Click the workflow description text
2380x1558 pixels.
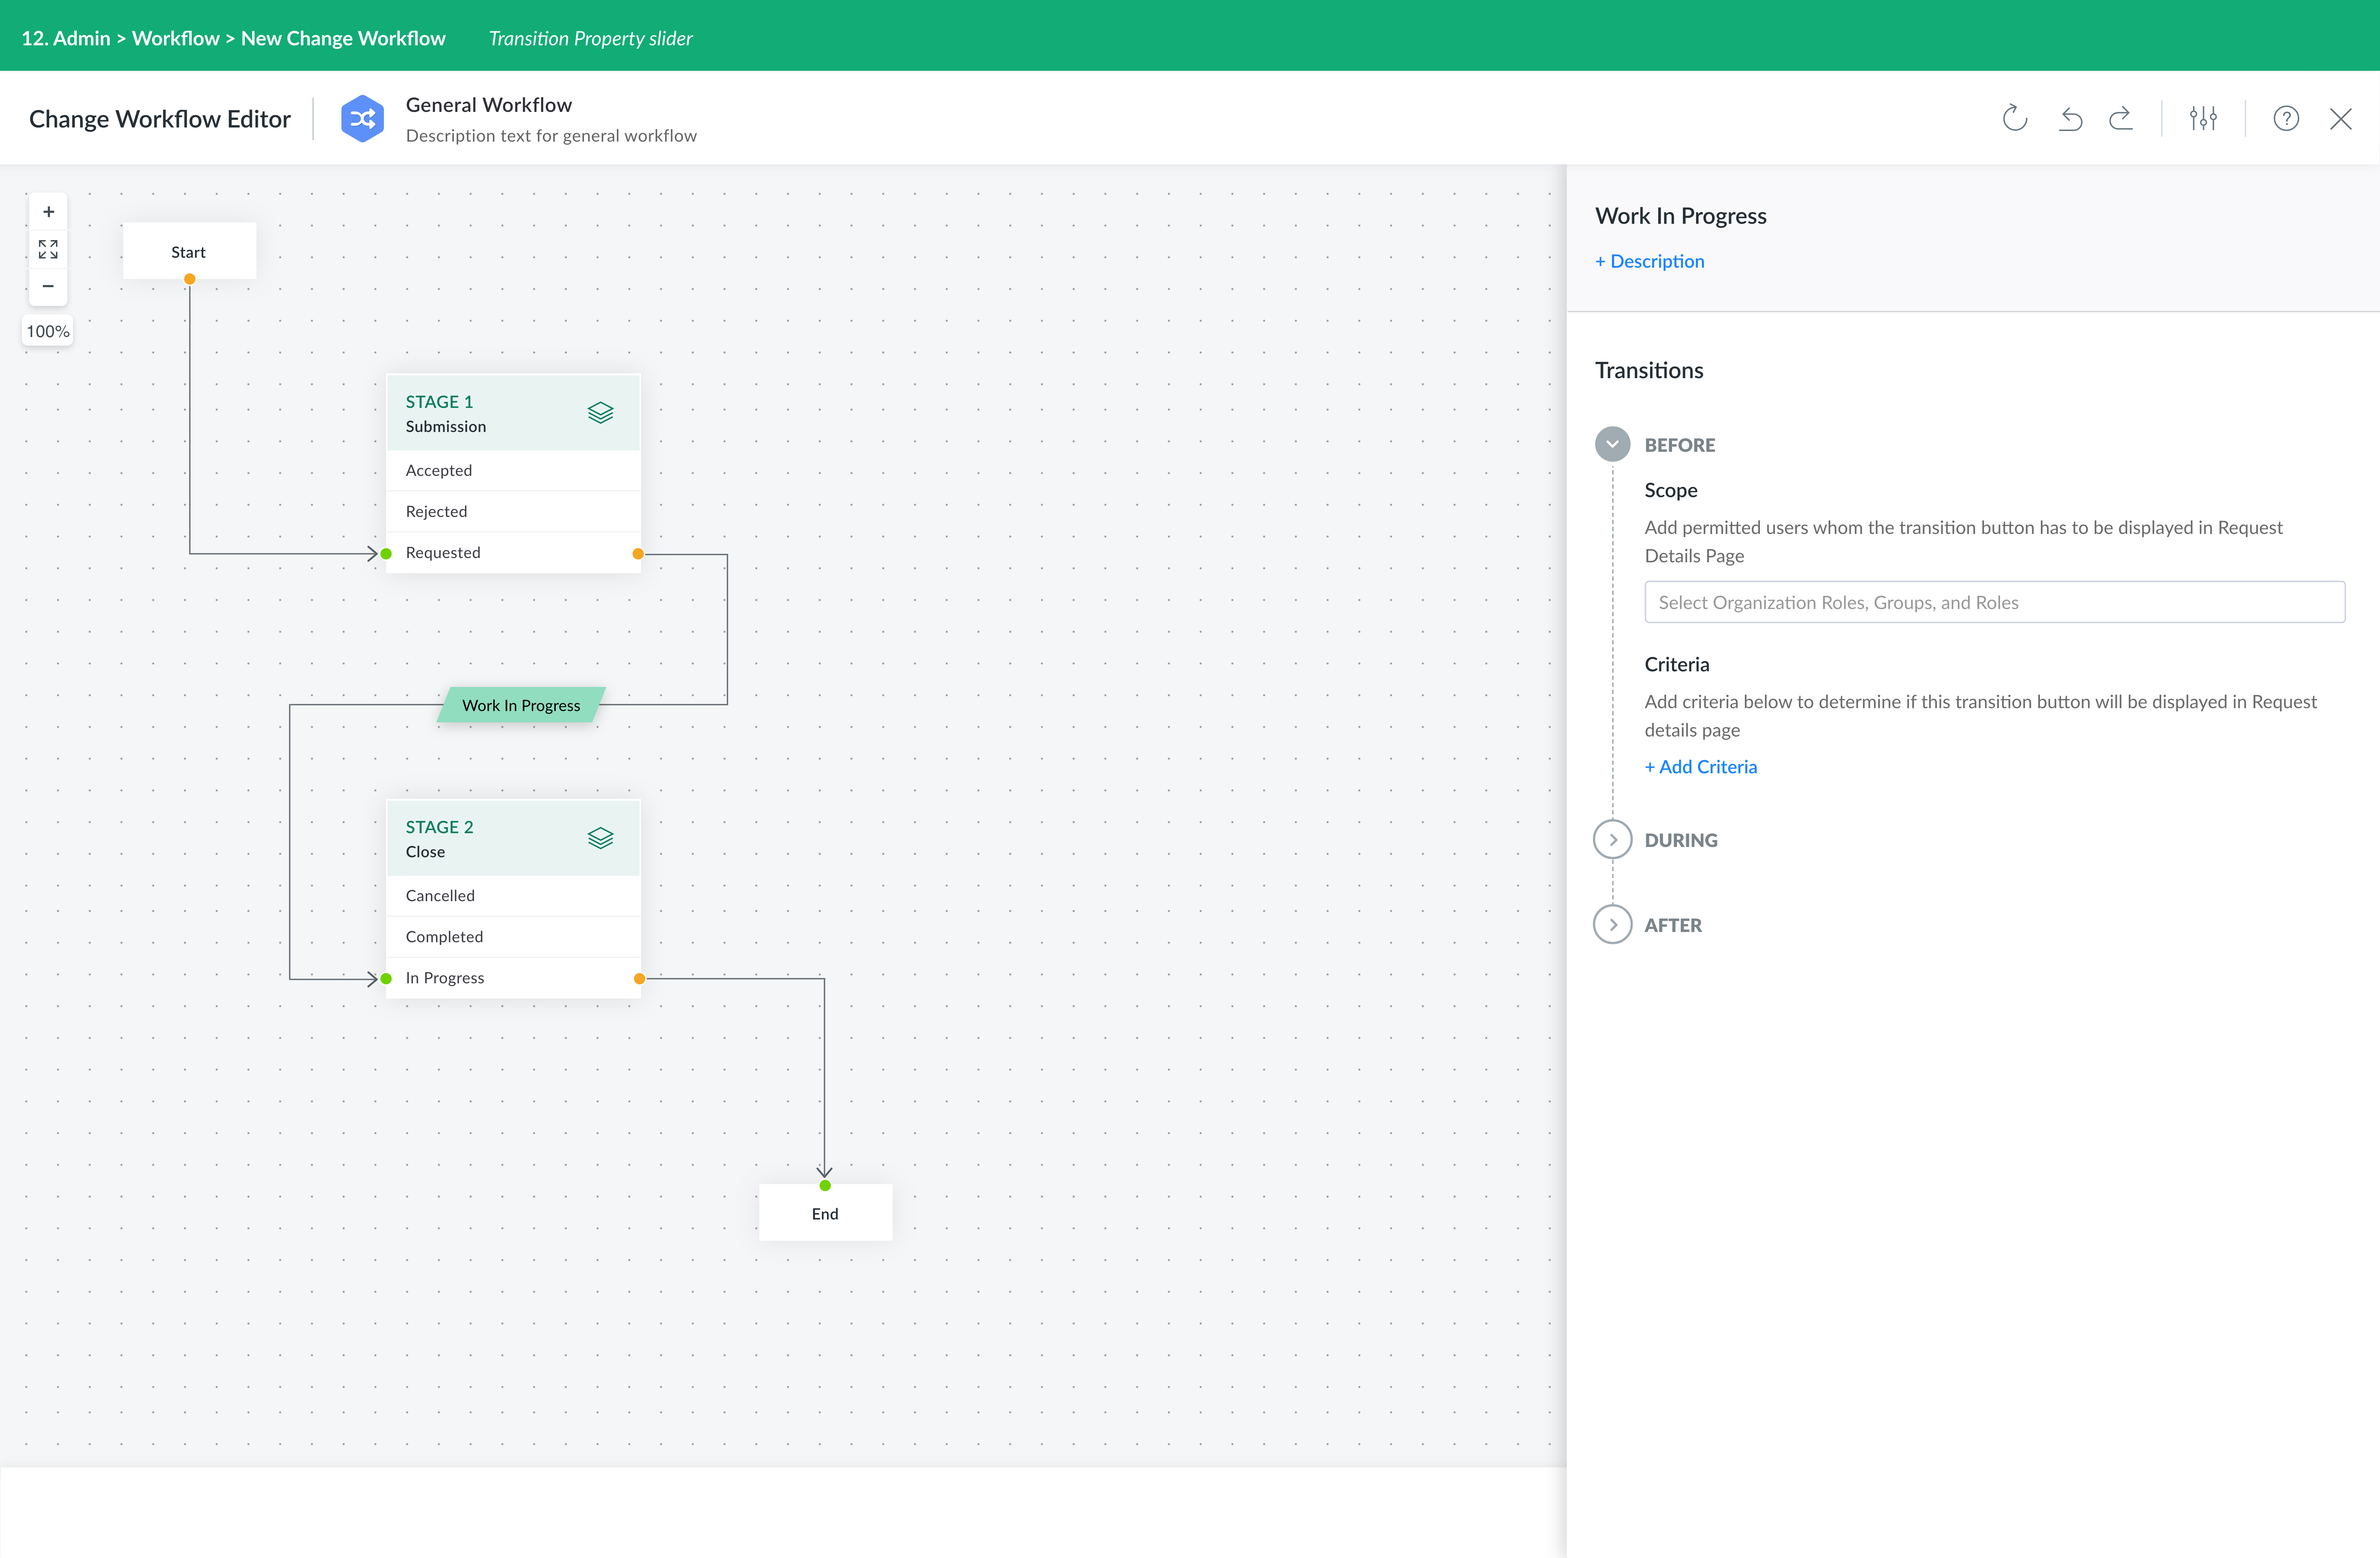click(551, 136)
